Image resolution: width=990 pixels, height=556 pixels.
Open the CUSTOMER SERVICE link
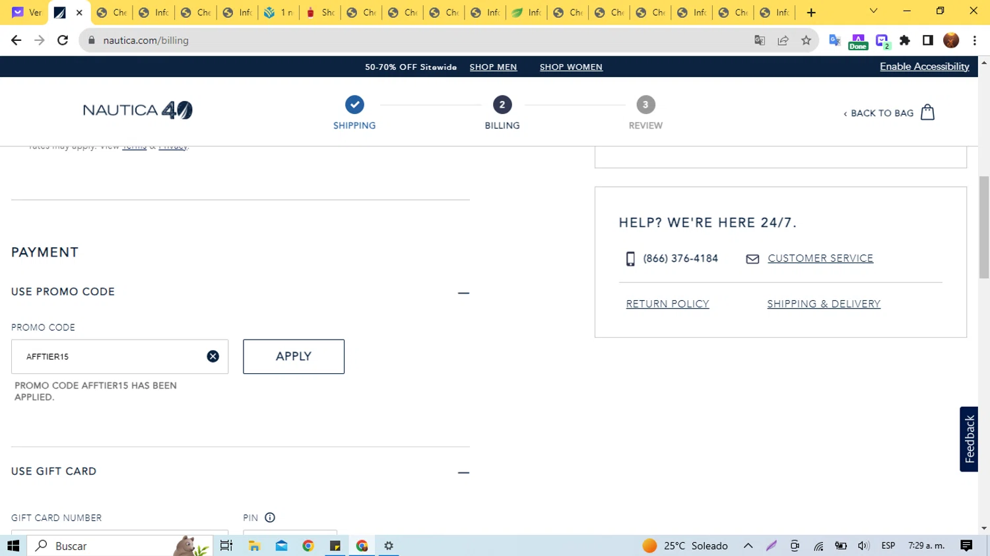pyautogui.click(x=820, y=259)
